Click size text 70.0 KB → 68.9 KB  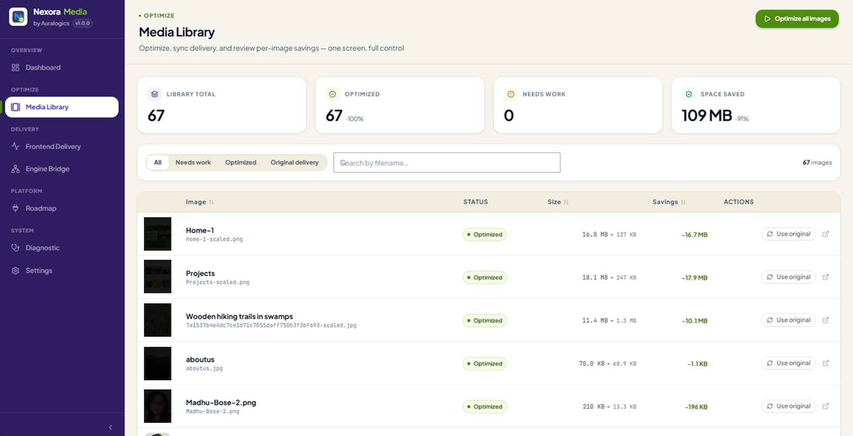click(x=608, y=364)
